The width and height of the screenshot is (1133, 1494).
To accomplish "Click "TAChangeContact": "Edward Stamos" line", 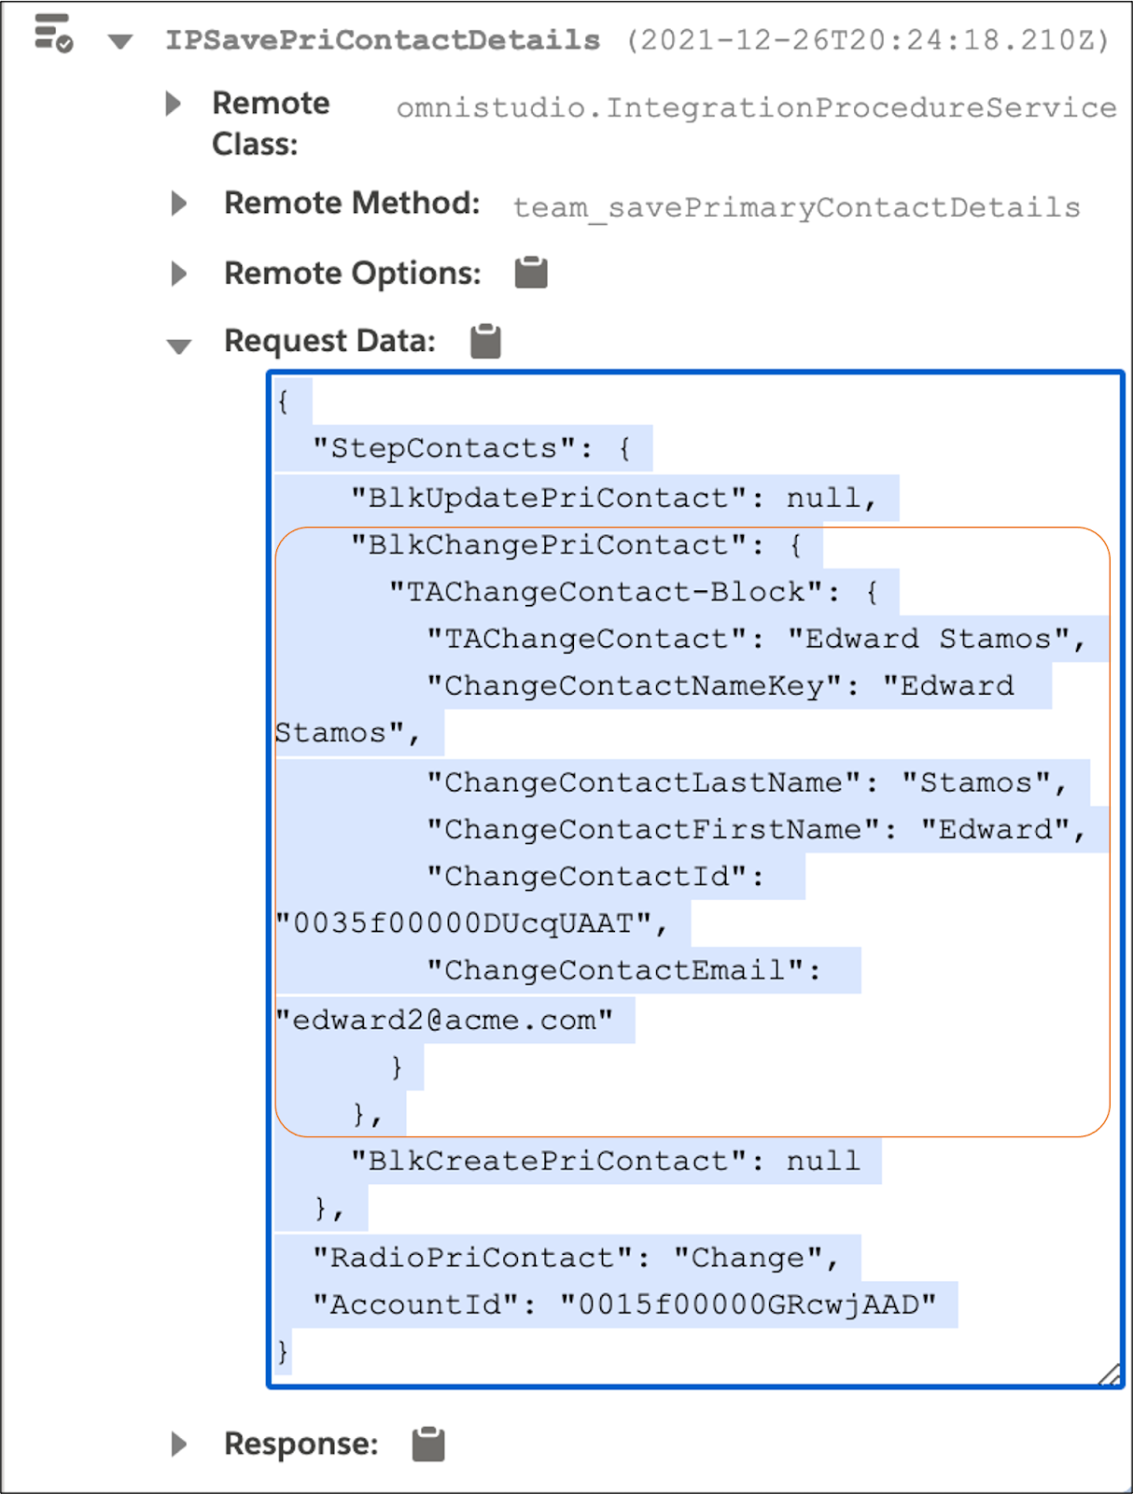I will coord(756,639).
